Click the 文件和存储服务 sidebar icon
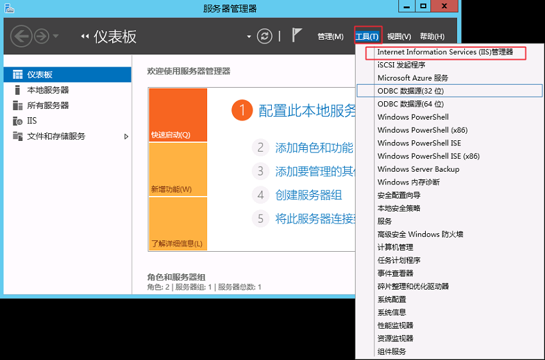The image size is (545, 360). coord(17,136)
